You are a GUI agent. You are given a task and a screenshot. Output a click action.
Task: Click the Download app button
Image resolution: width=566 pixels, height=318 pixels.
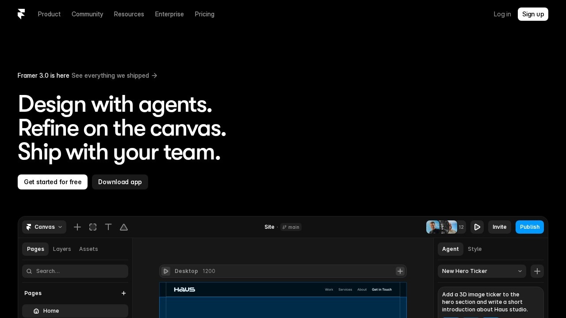120,182
